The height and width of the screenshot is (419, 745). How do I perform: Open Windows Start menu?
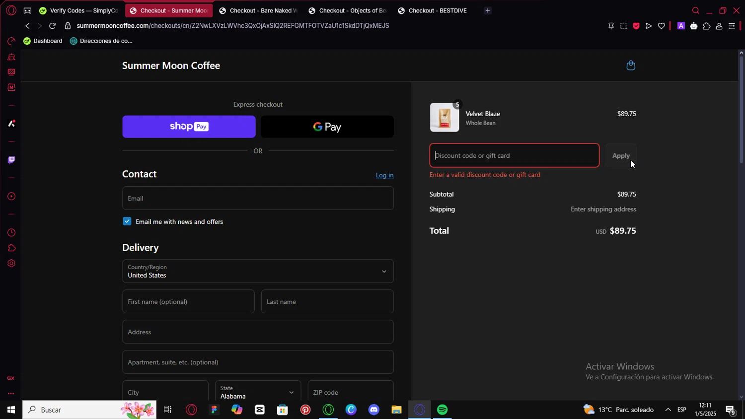[x=10, y=410]
